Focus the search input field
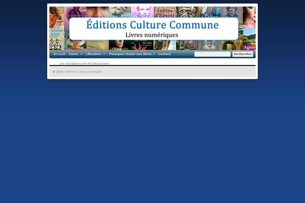 pyautogui.click(x=212, y=54)
